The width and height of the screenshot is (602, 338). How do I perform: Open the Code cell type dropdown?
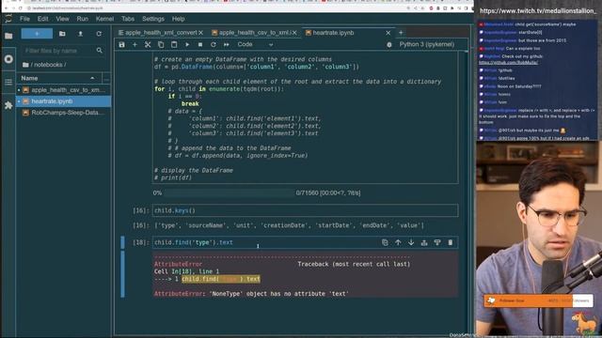pyautogui.click(x=255, y=44)
